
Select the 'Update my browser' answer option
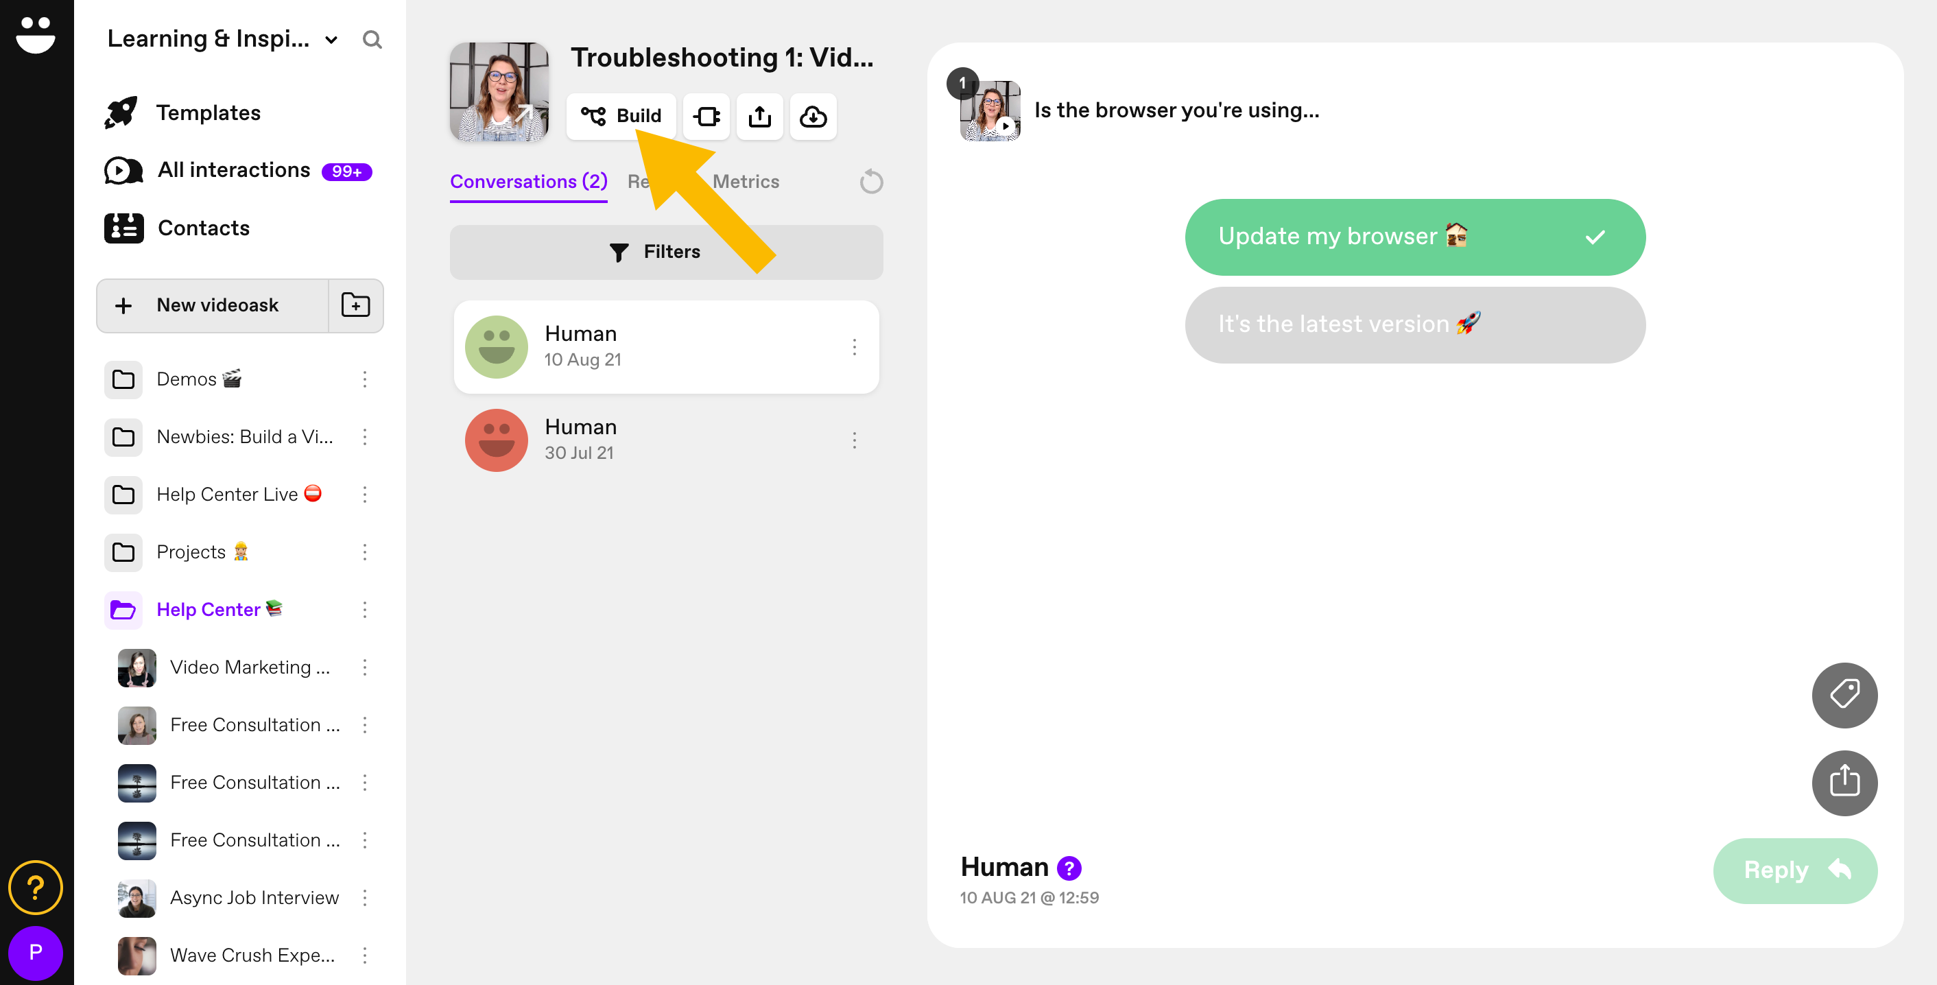(1414, 237)
